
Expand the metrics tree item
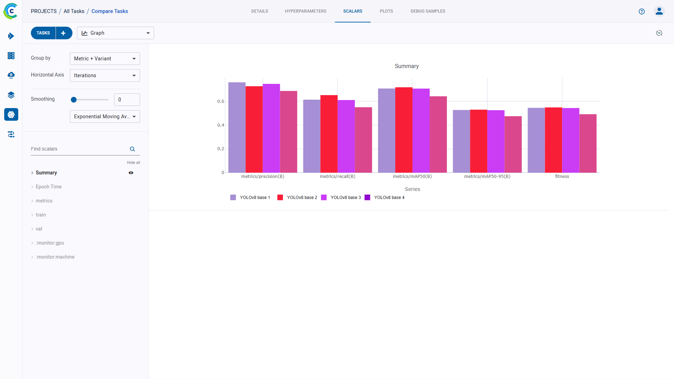[32, 200]
